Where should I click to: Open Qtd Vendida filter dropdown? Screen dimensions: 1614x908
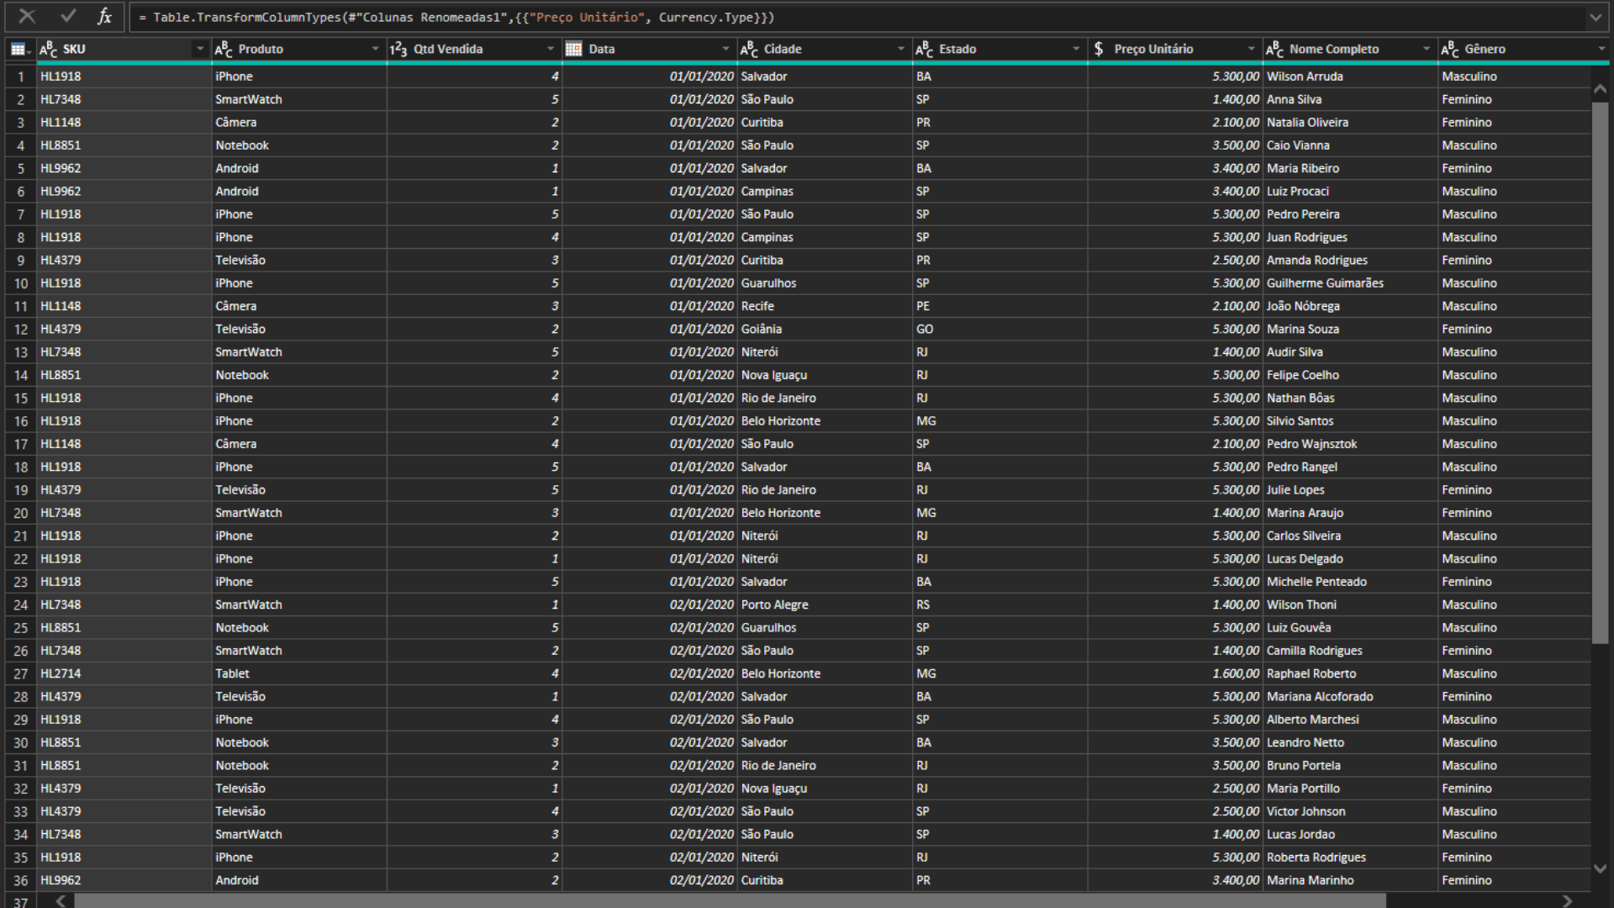tap(551, 50)
